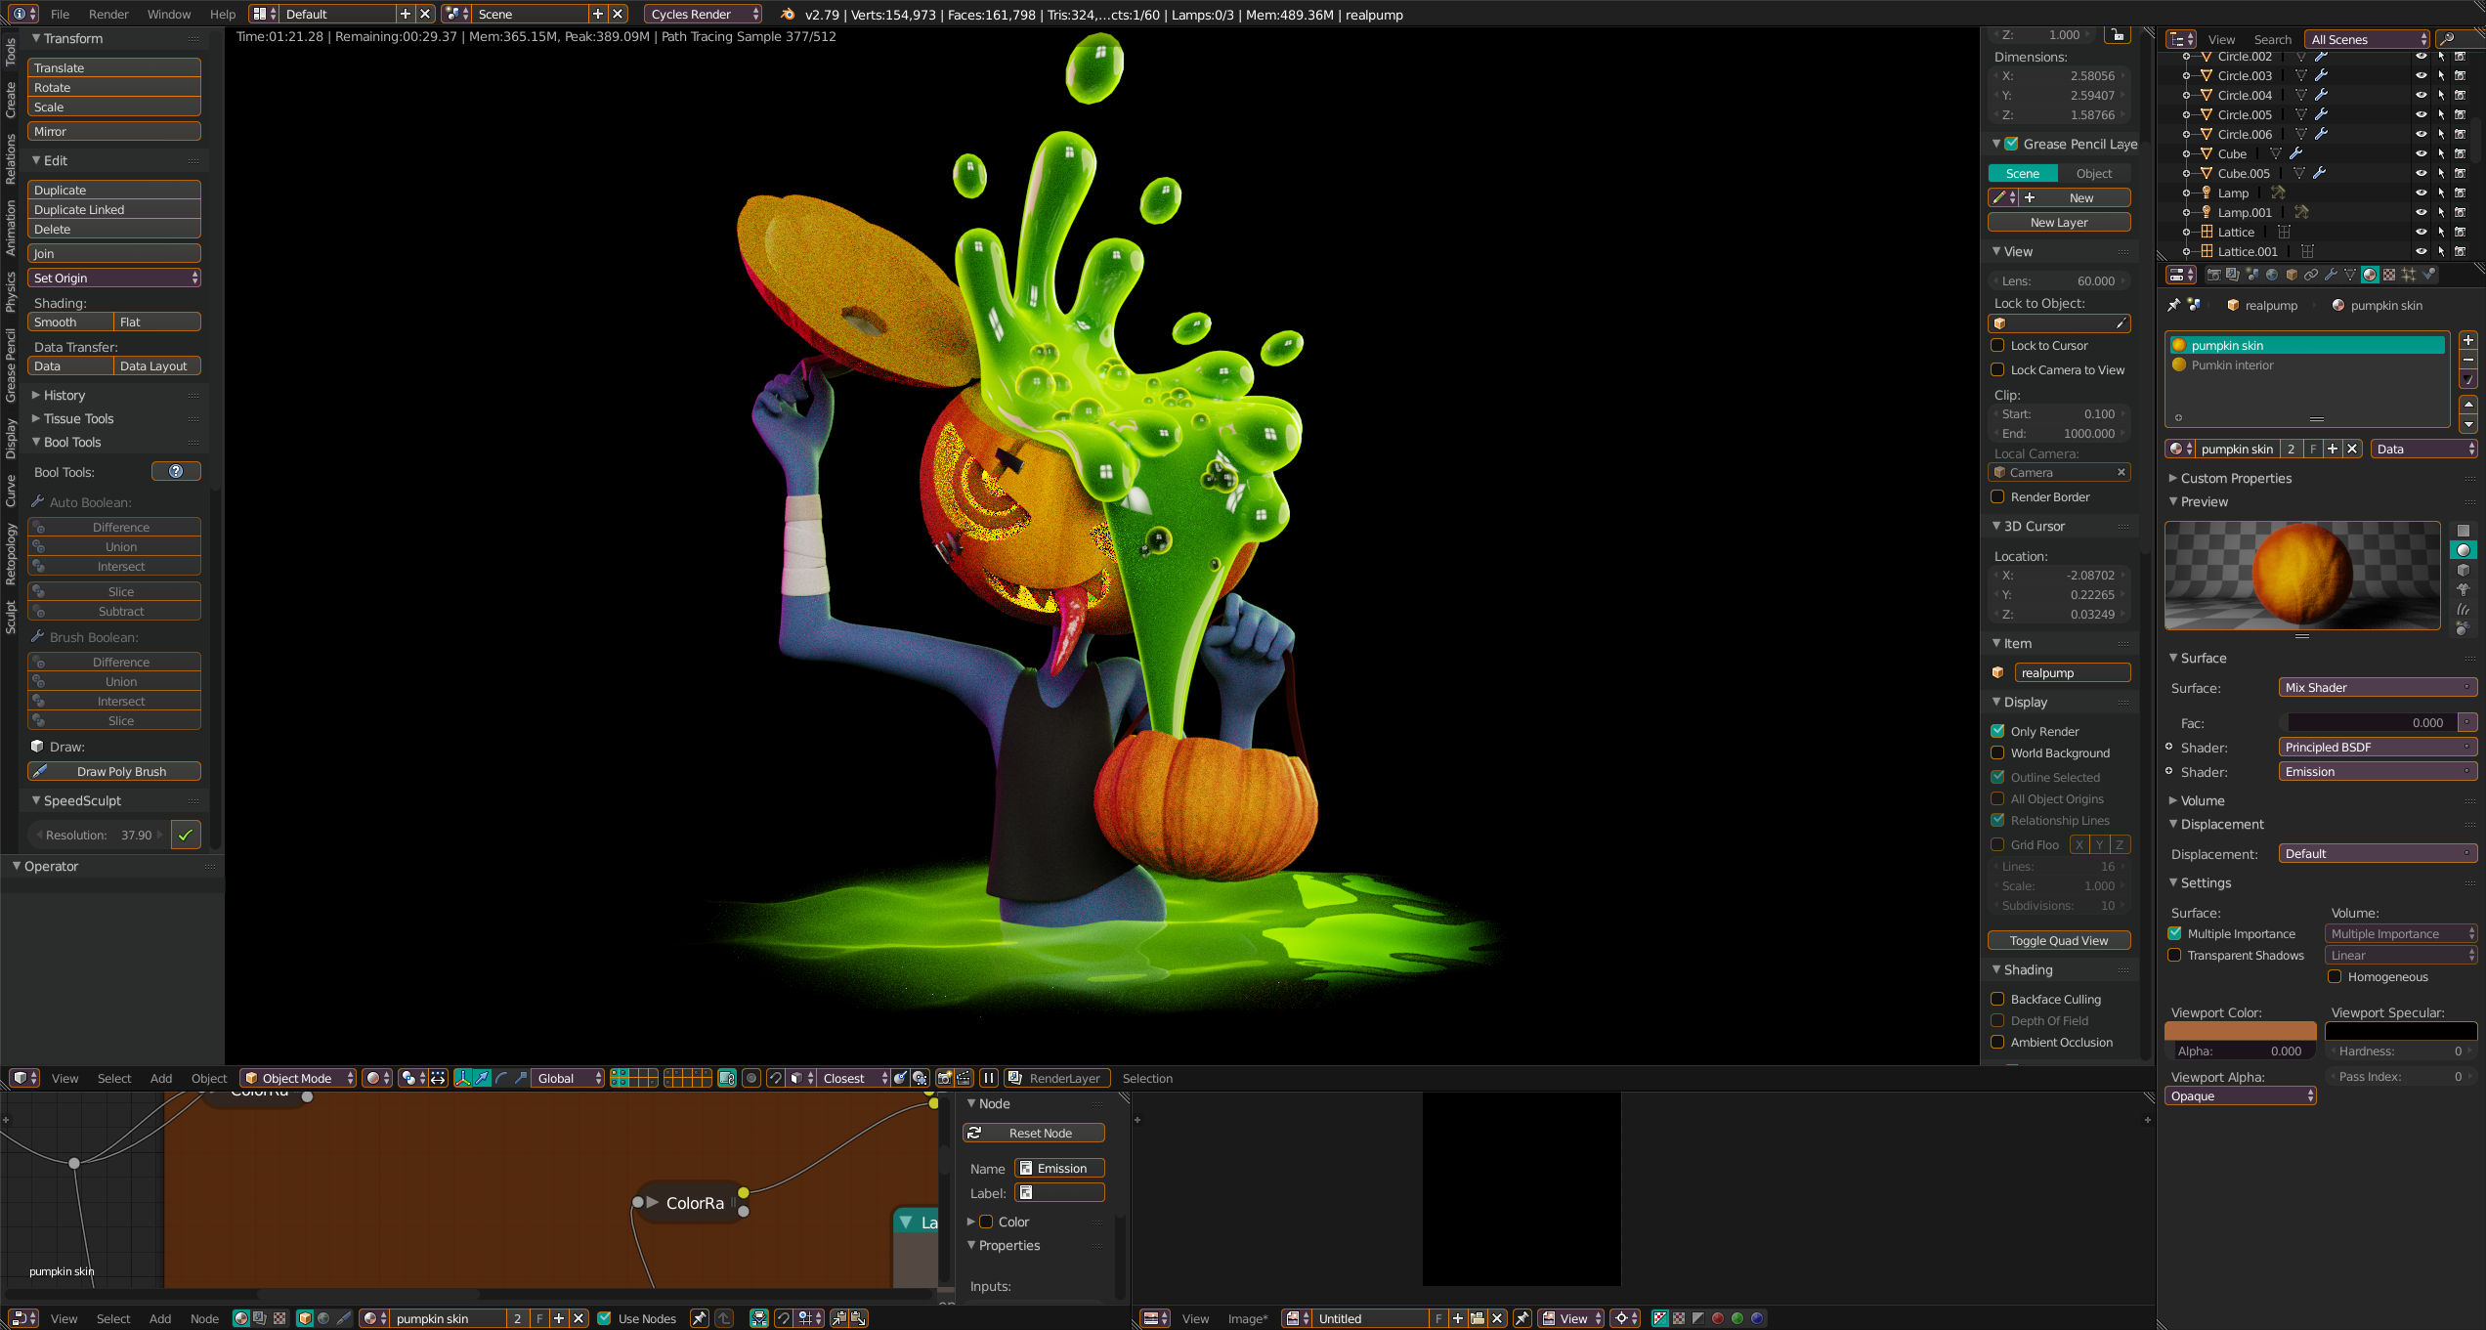Click the Viewport Color swatch
This screenshot has height=1330, width=2486.
2240,1031
